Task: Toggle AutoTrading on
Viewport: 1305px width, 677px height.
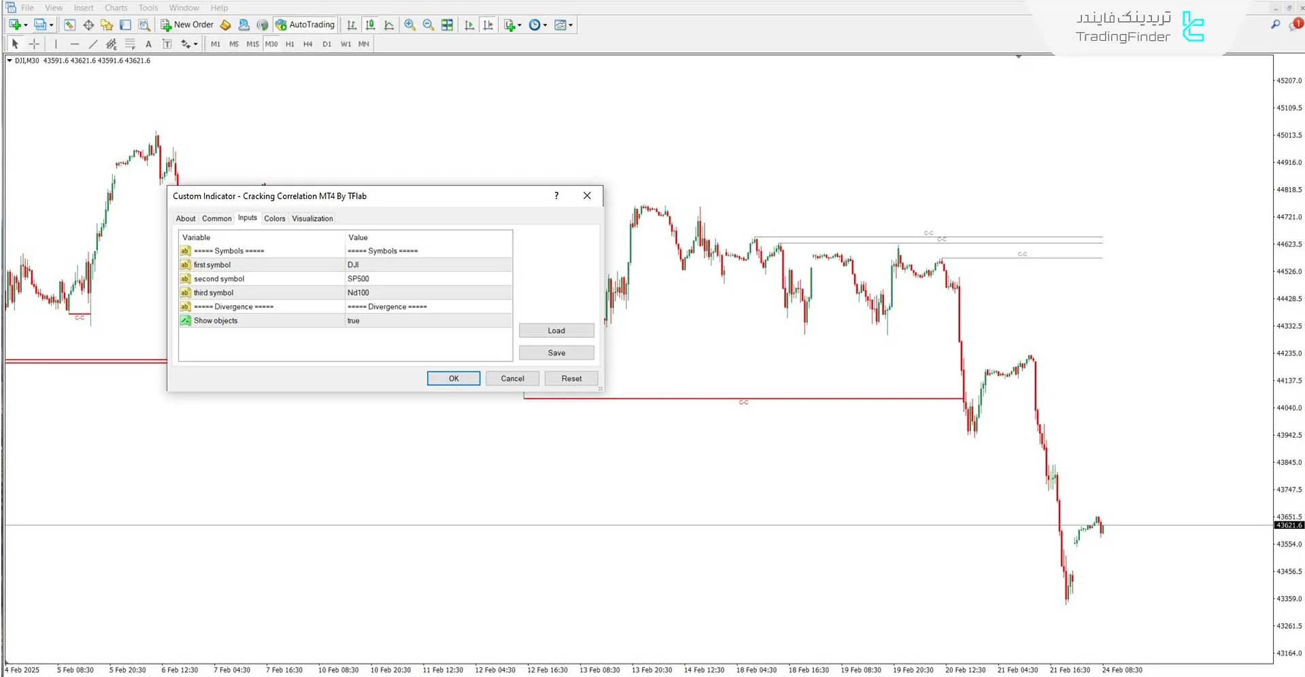Action: [305, 24]
